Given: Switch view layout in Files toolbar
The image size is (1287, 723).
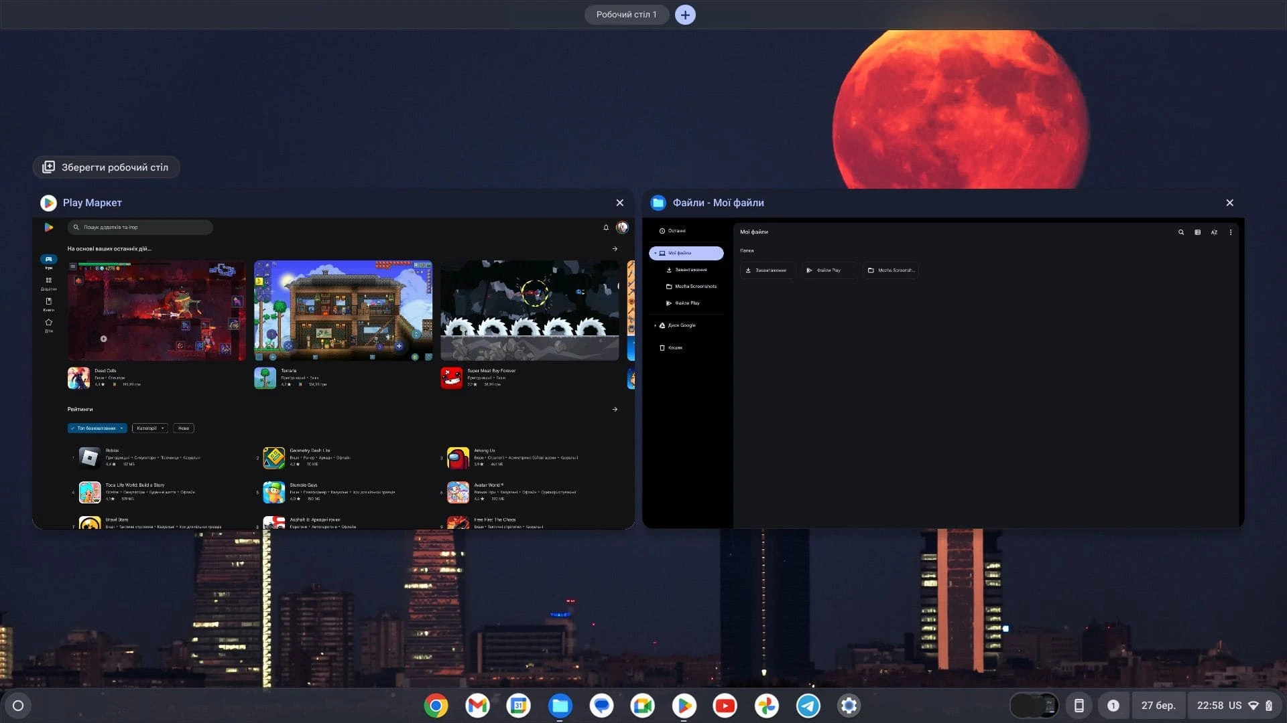Looking at the screenshot, I should (1198, 232).
